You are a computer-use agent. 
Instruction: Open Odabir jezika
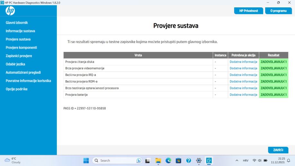pos(15,64)
